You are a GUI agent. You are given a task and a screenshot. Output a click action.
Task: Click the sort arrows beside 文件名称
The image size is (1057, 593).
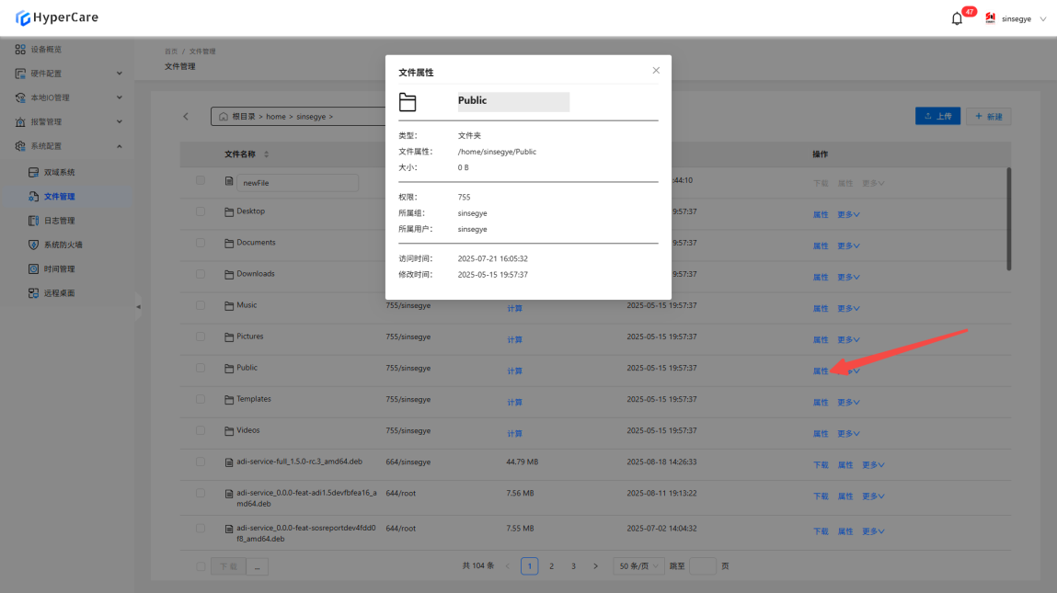coord(267,154)
